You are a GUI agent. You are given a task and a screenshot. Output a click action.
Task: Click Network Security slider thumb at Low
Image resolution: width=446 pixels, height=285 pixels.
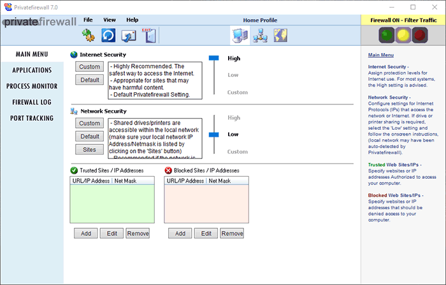pyautogui.click(x=214, y=135)
